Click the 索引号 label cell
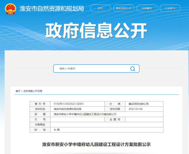 click(x=40, y=104)
